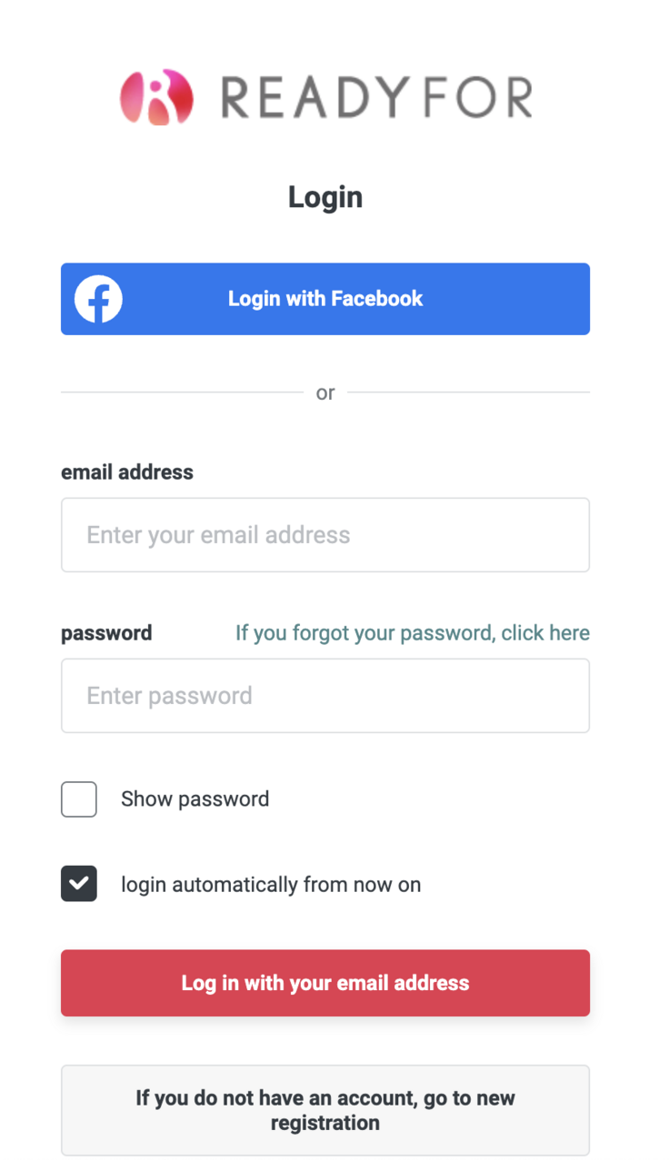The width and height of the screenshot is (669, 1160).
Task: Uncheck the login automatically checkbox
Action: pyautogui.click(x=79, y=884)
